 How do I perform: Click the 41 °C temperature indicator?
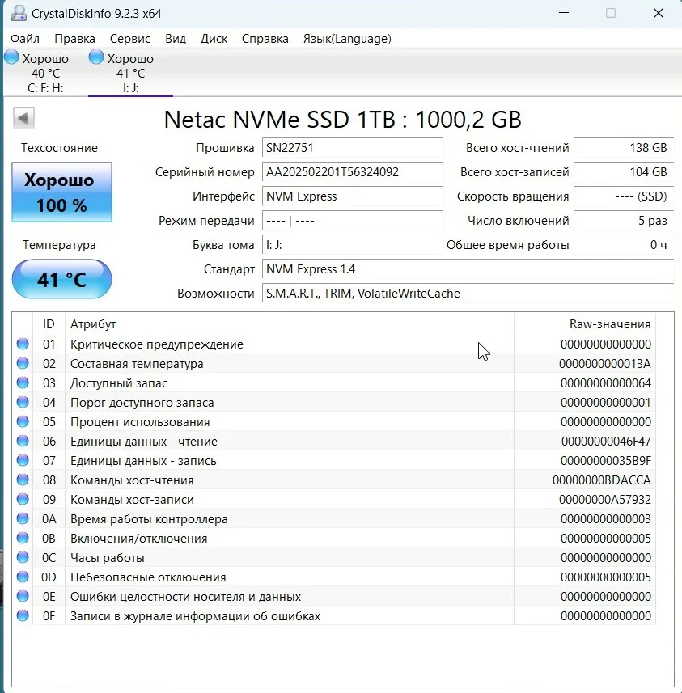[61, 280]
